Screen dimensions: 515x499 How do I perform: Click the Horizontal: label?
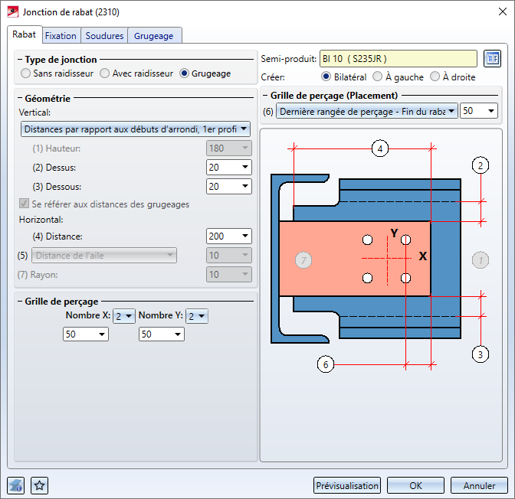click(41, 220)
